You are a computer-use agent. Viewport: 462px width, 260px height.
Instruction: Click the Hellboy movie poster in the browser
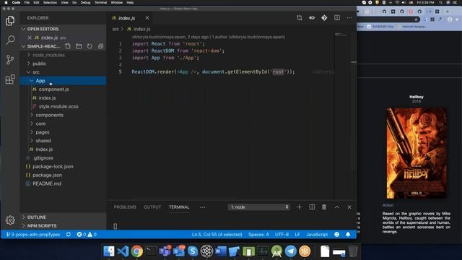[417, 153]
